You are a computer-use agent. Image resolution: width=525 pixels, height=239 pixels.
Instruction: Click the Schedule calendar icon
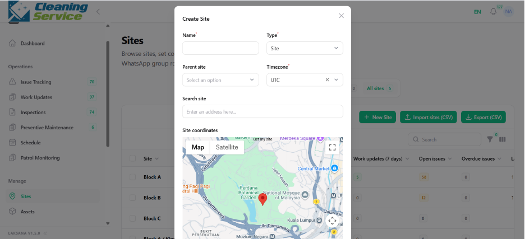coord(12,142)
